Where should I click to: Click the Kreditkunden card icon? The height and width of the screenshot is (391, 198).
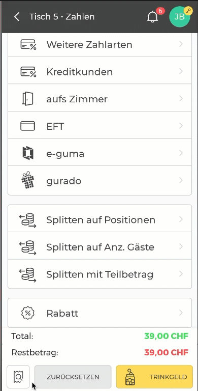(x=28, y=72)
